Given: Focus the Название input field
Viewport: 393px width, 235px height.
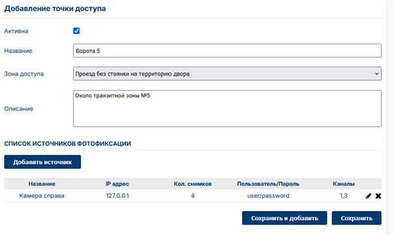Looking at the screenshot, I should tap(228, 50).
